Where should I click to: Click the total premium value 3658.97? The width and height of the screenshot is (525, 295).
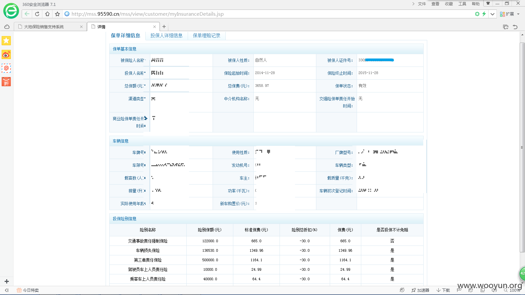[262, 86]
